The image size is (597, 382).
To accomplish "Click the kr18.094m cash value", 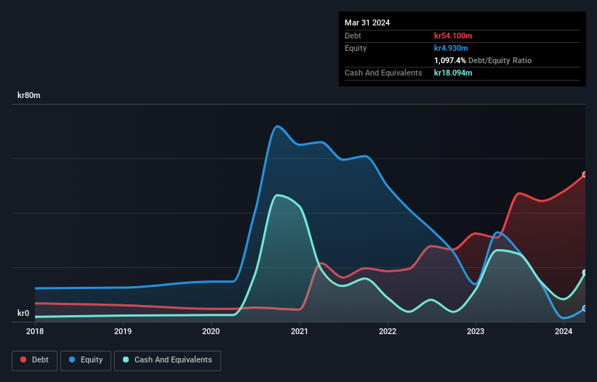I will pyautogui.click(x=453, y=73).
